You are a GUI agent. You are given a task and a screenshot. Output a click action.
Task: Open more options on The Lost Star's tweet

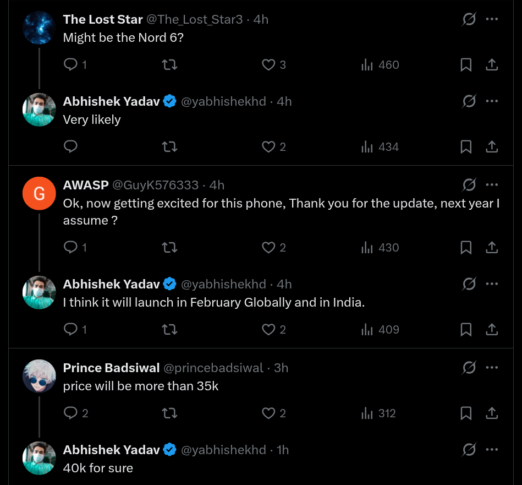[492, 19]
